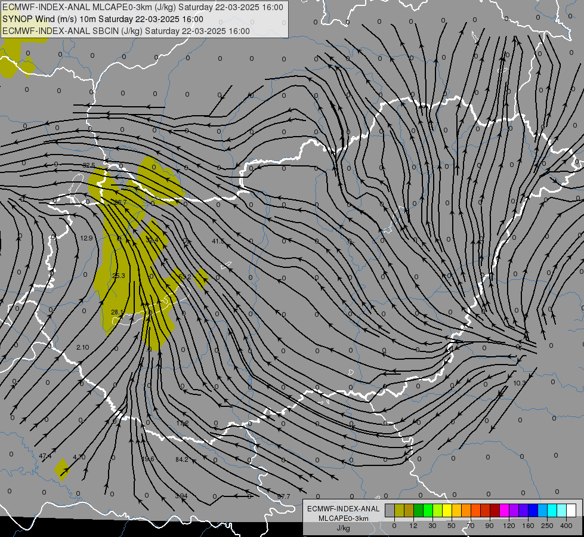Image resolution: width=584 pixels, height=537 pixels.
Task: Click the magenta legend swatch
Action: (x=505, y=510)
